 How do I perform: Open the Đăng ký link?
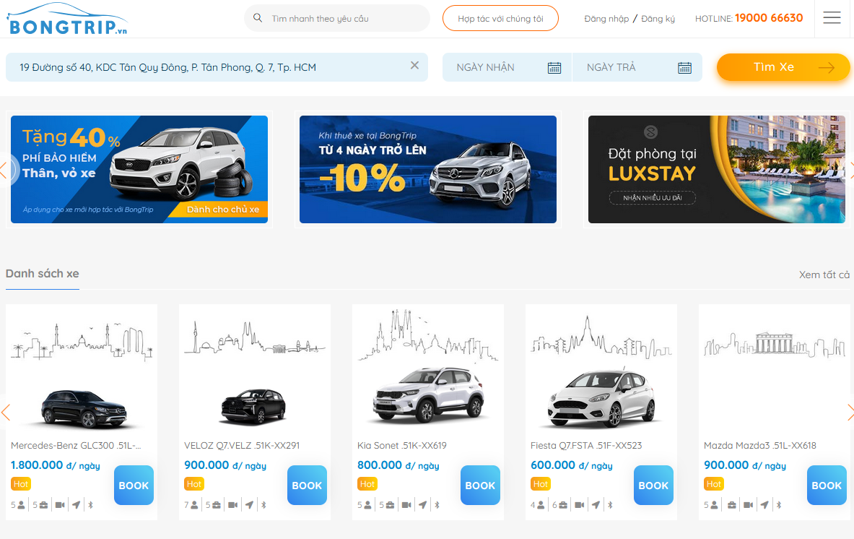tap(658, 19)
